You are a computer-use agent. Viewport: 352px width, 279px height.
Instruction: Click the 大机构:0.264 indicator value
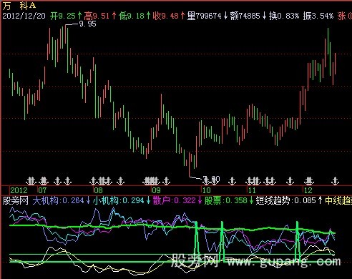click(62, 200)
